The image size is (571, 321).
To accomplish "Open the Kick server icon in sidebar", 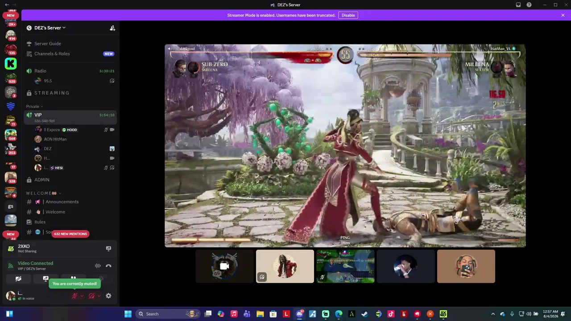I will [x=11, y=64].
